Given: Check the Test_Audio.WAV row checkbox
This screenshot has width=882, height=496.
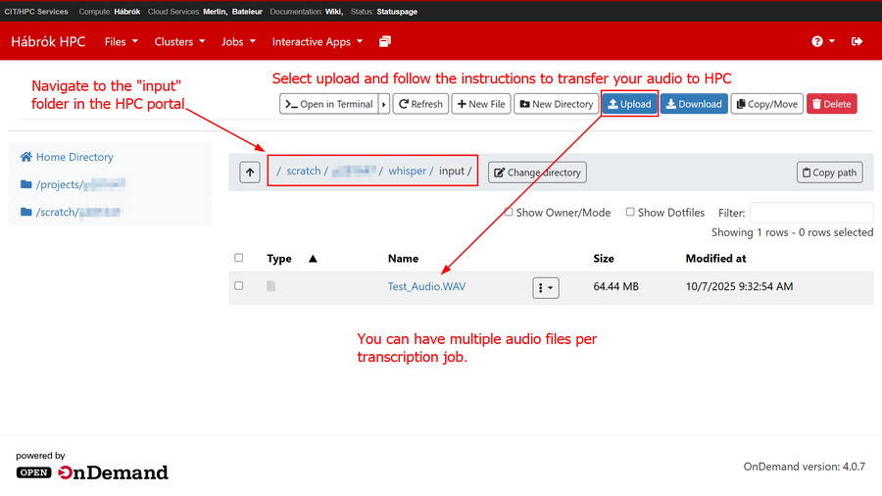Looking at the screenshot, I should pyautogui.click(x=239, y=286).
